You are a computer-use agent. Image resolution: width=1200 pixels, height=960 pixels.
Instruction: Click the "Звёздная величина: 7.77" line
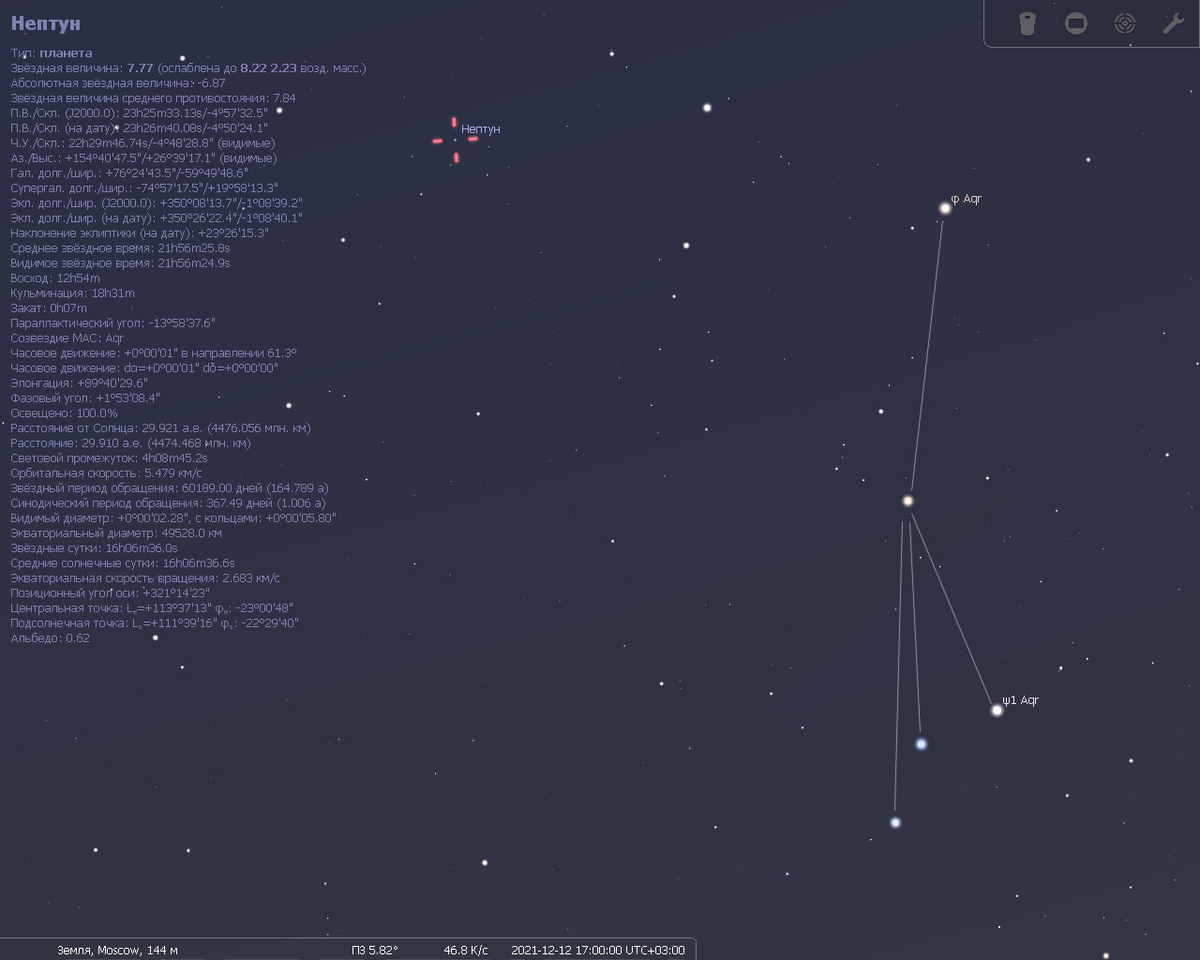(188, 68)
